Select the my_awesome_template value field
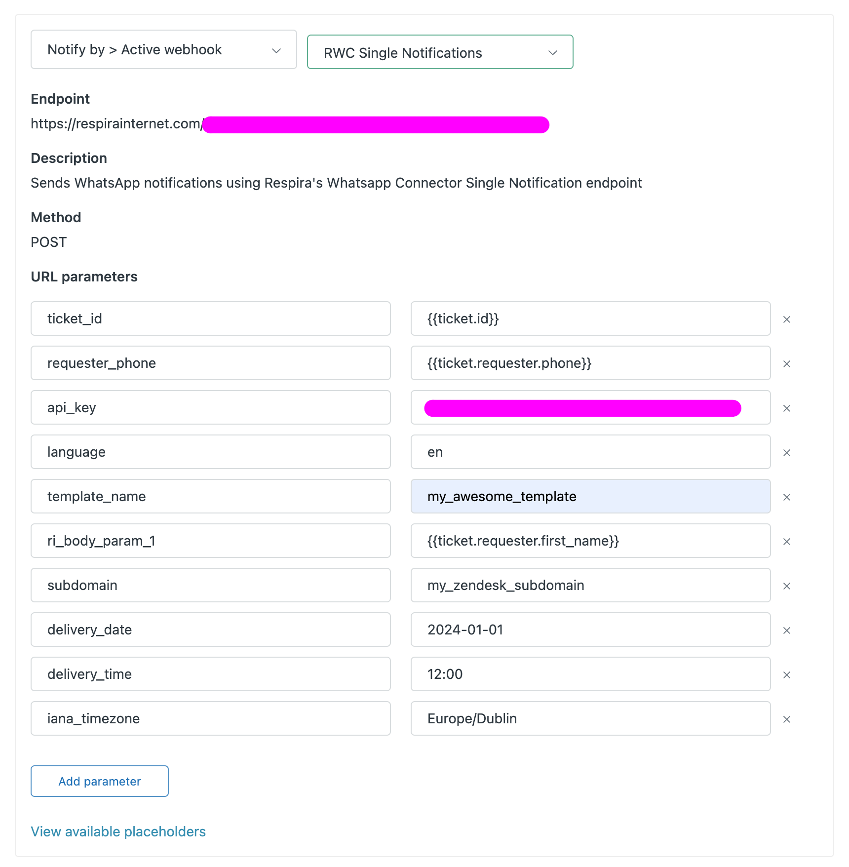849x867 pixels. (590, 497)
